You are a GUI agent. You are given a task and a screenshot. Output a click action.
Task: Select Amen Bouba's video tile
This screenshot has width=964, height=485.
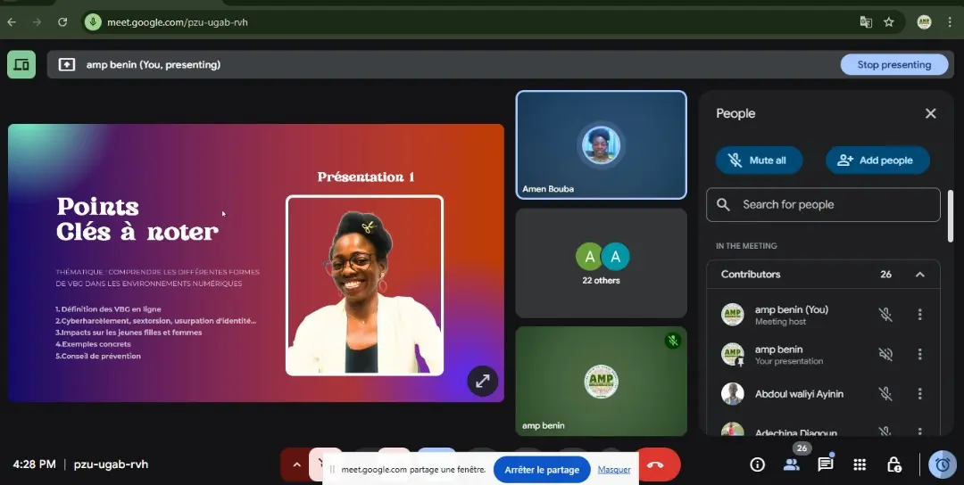pos(601,144)
